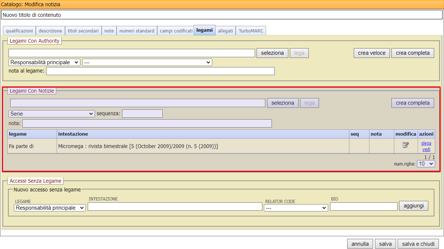Open the num.righe rows dropdown
The height and width of the screenshot is (249, 444).
click(x=426, y=164)
